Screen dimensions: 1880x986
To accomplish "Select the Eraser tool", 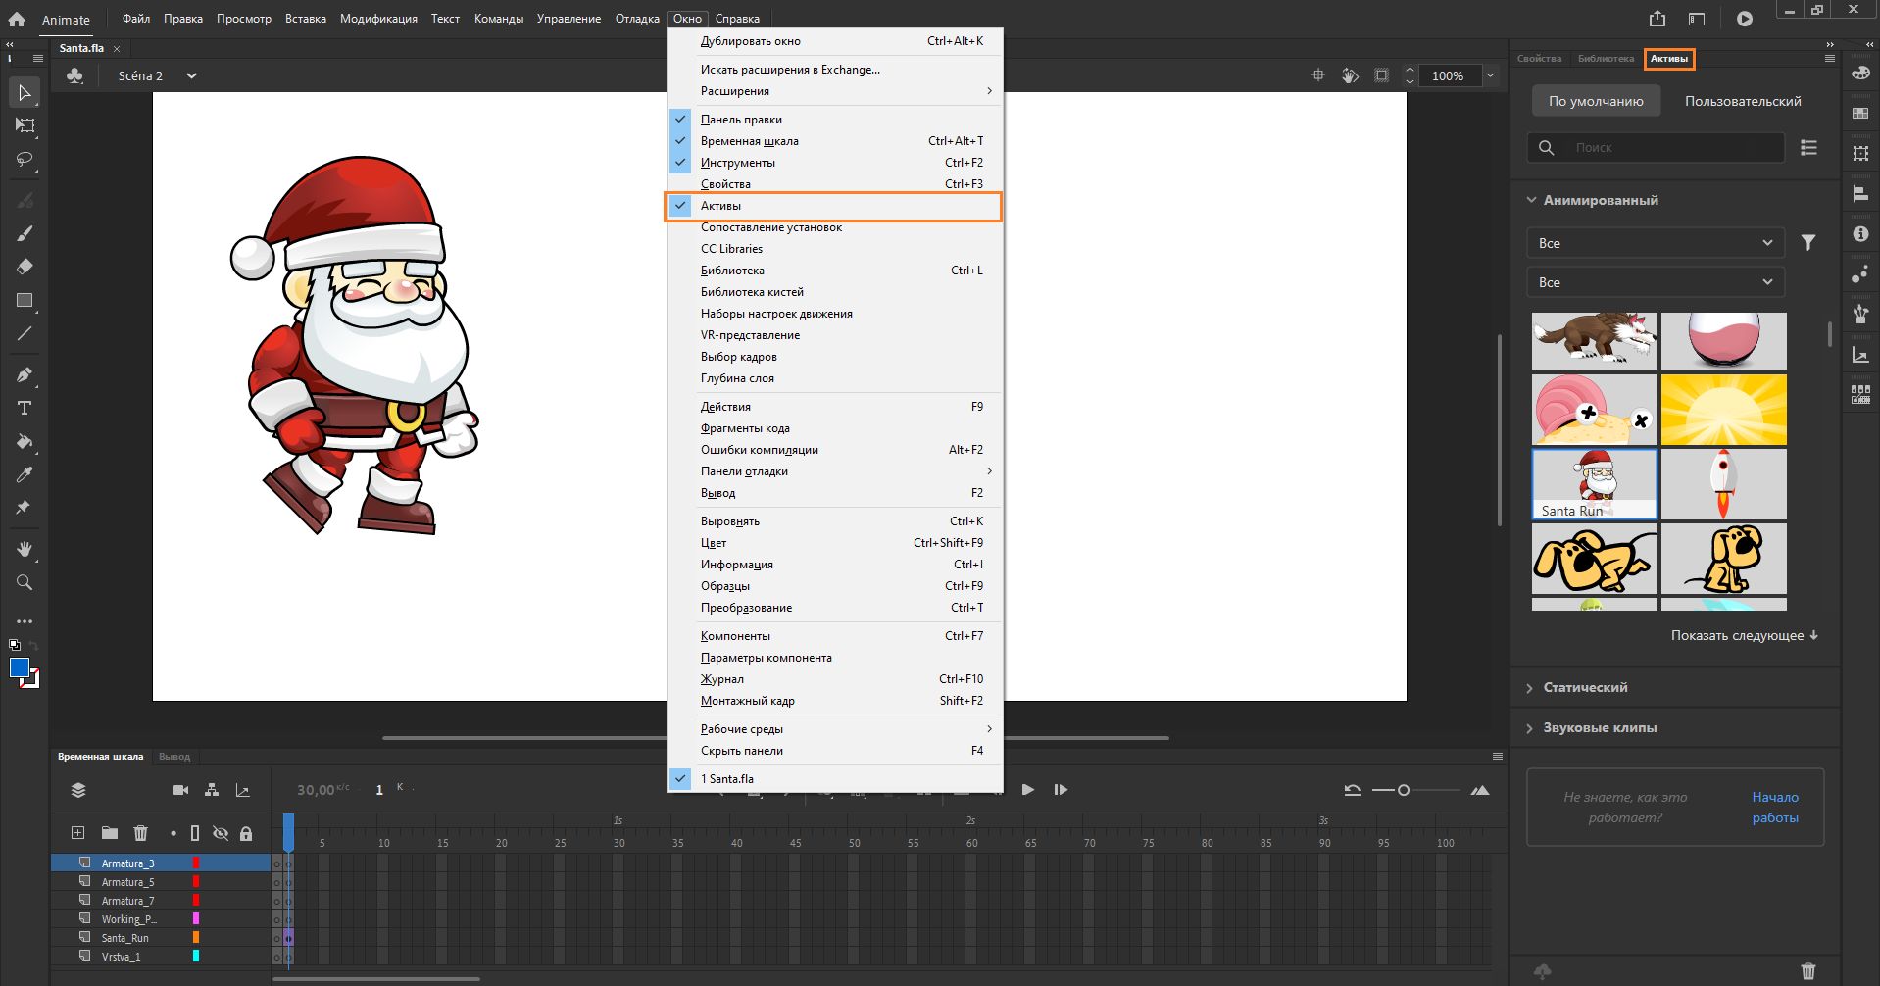I will pos(25,267).
